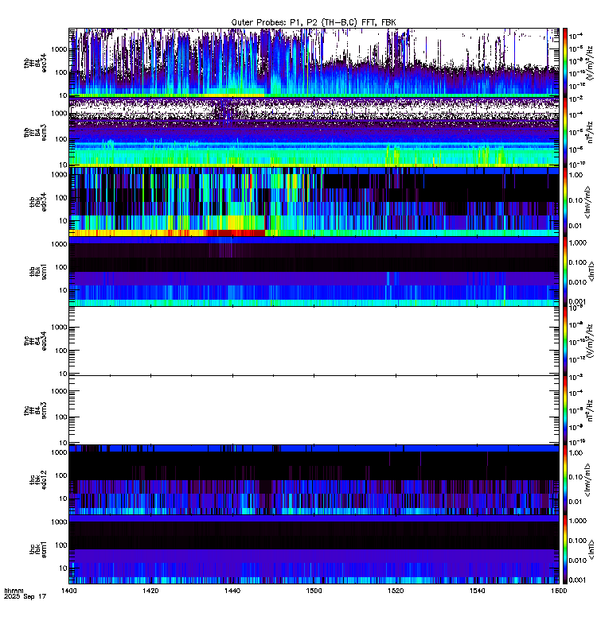Click the 0.100 tick on thc fbk scm1 colorbar
Screen dimensions: 597x636
[578, 541]
